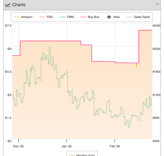Click the €0 price axis label
Viewport: 164px width, 156px height.
(9, 141)
